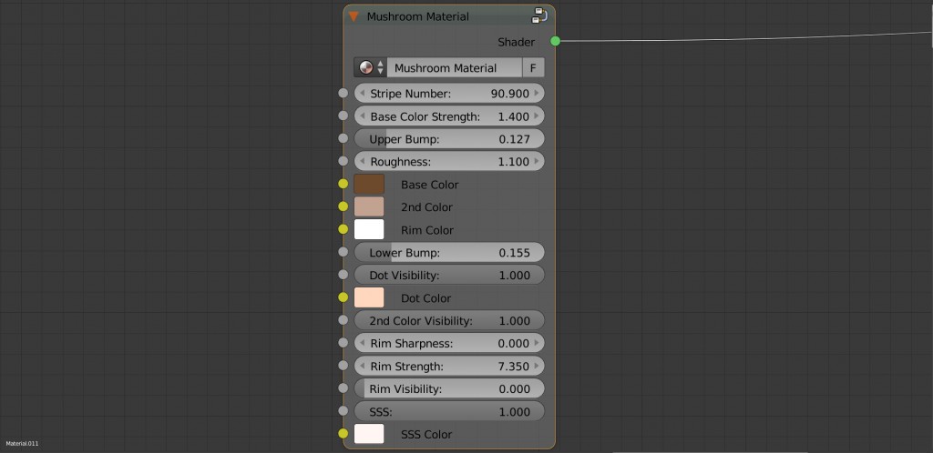Open the Base Color swatch

coord(369,185)
